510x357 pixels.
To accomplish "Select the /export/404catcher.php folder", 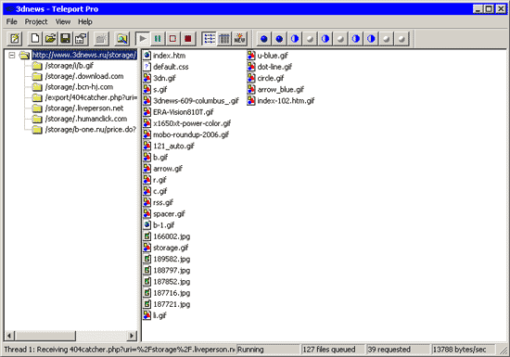I will (x=91, y=97).
